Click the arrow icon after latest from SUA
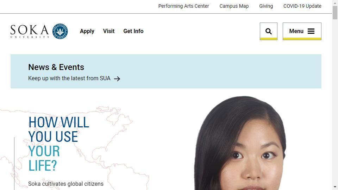The image size is (338, 190). point(117,79)
